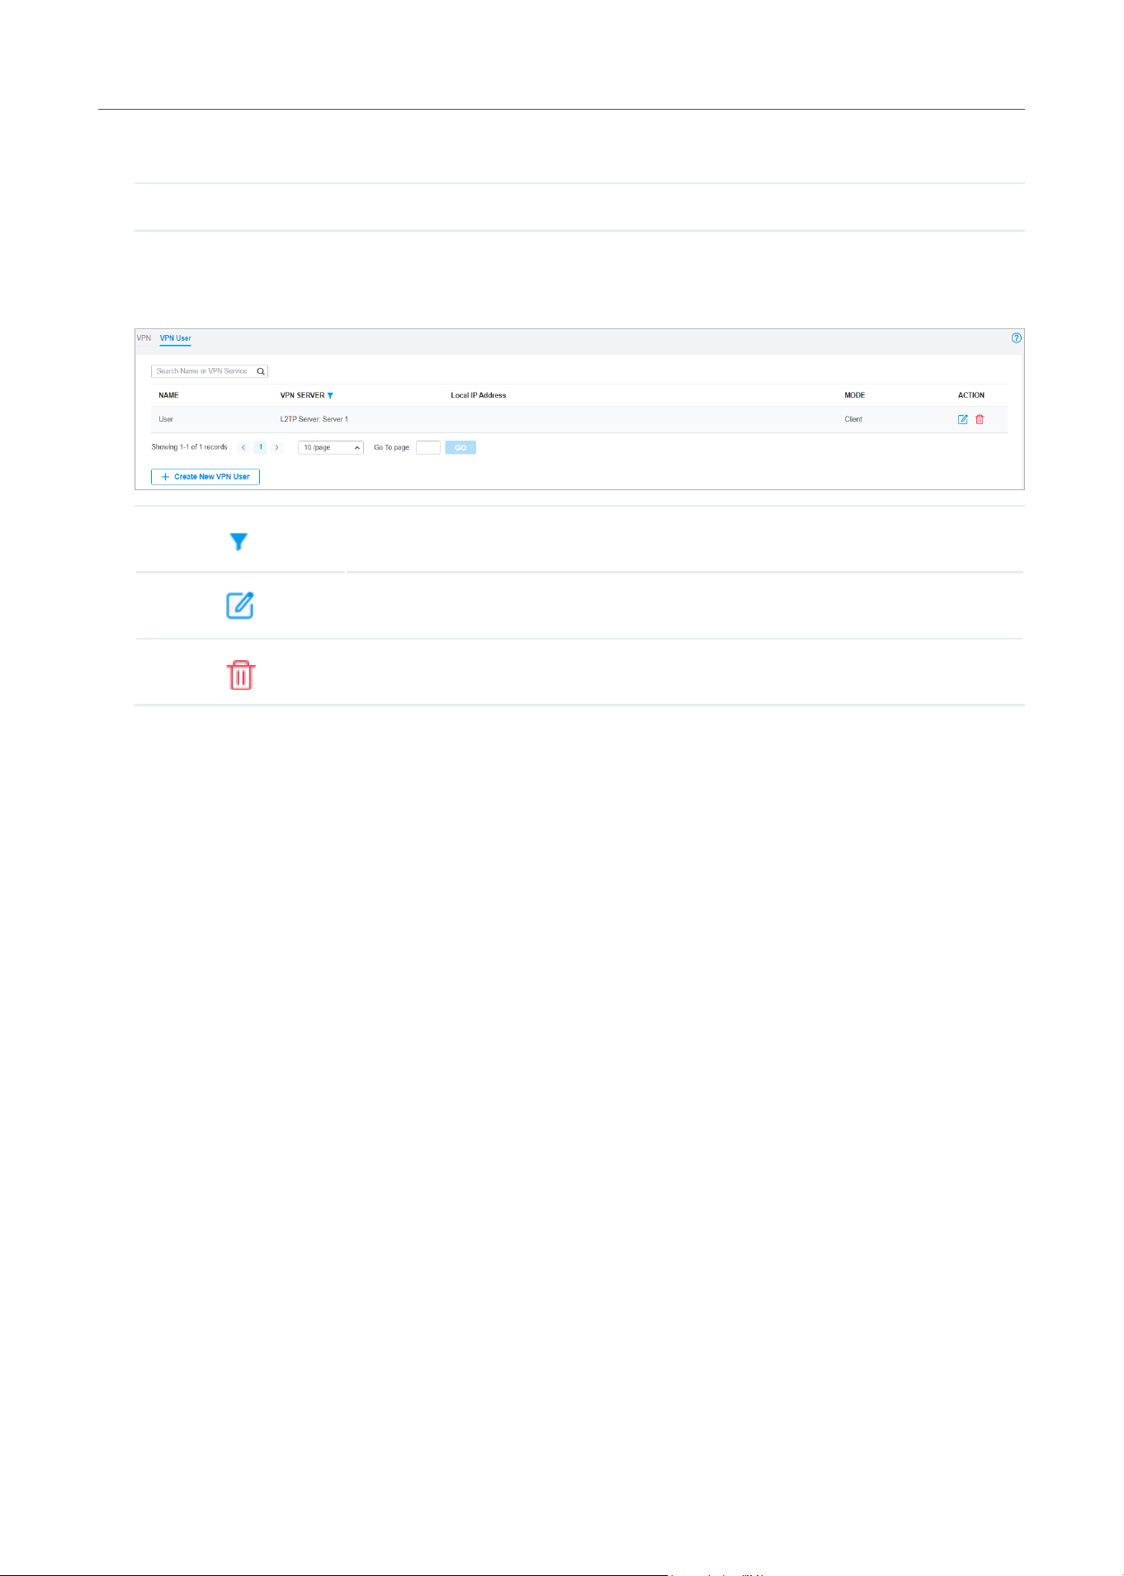Open the 10 /page dropdown
The width and height of the screenshot is (1124, 1576).
pos(331,447)
